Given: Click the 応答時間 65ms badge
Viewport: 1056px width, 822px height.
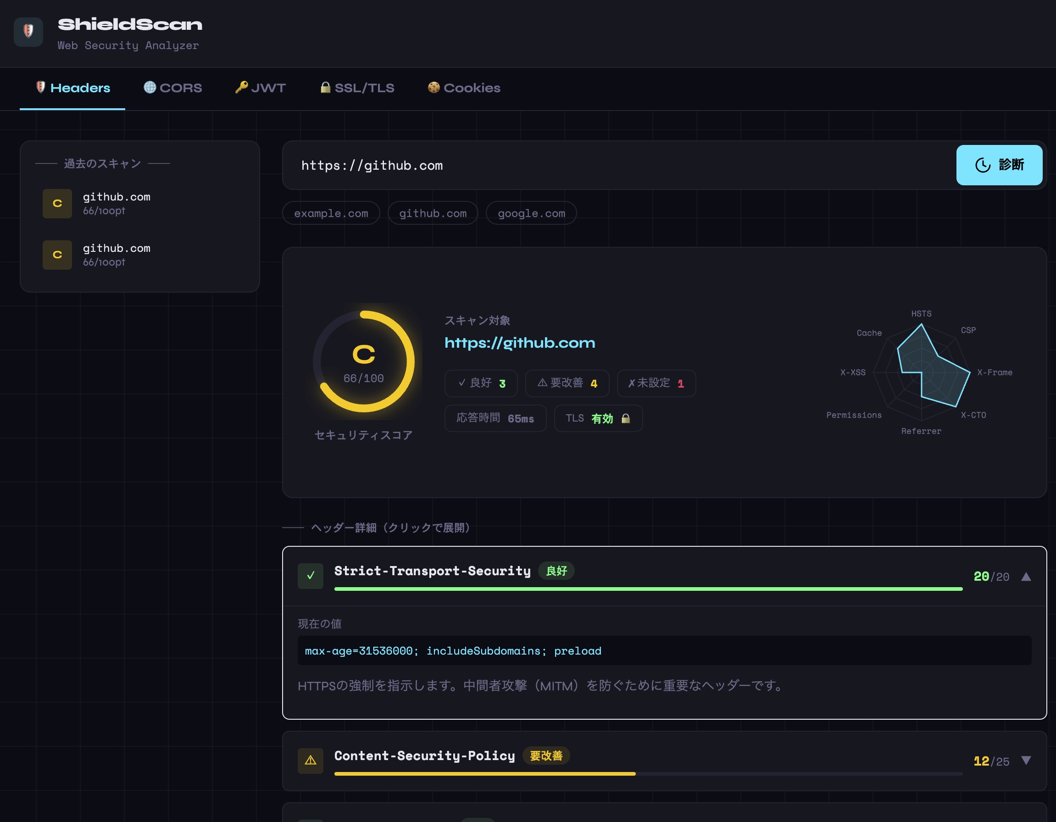Looking at the screenshot, I should pos(495,418).
